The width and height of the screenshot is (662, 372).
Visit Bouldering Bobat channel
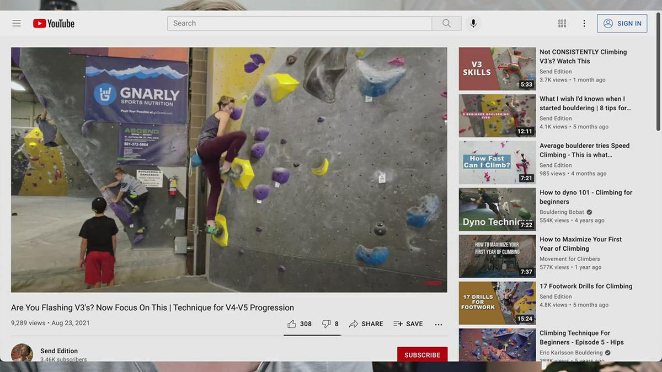point(562,212)
